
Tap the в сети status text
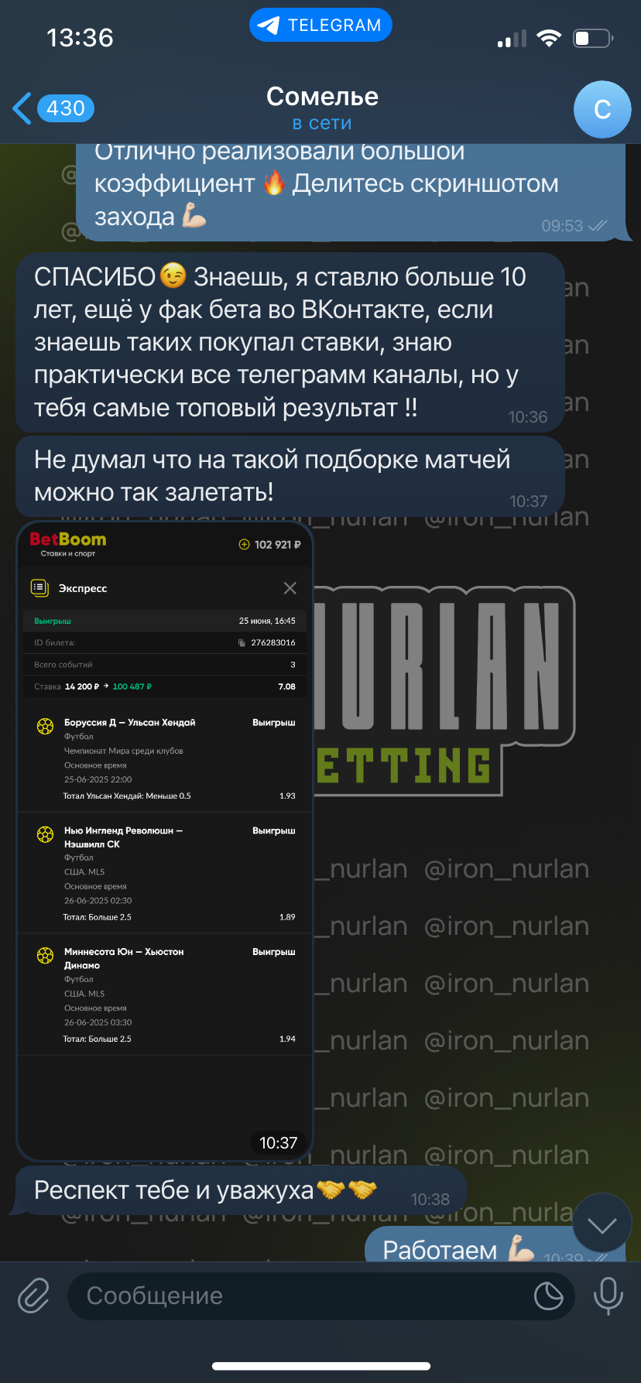pos(322,123)
